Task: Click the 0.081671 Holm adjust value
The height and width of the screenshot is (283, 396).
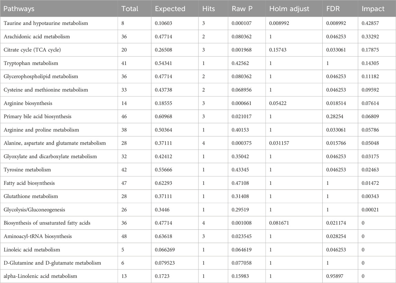Action: tap(281, 223)
